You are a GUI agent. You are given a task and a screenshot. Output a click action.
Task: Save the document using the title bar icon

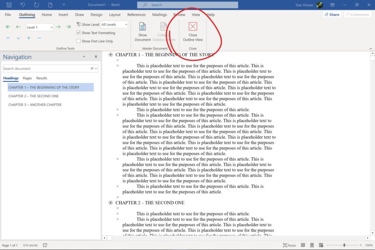9,5
